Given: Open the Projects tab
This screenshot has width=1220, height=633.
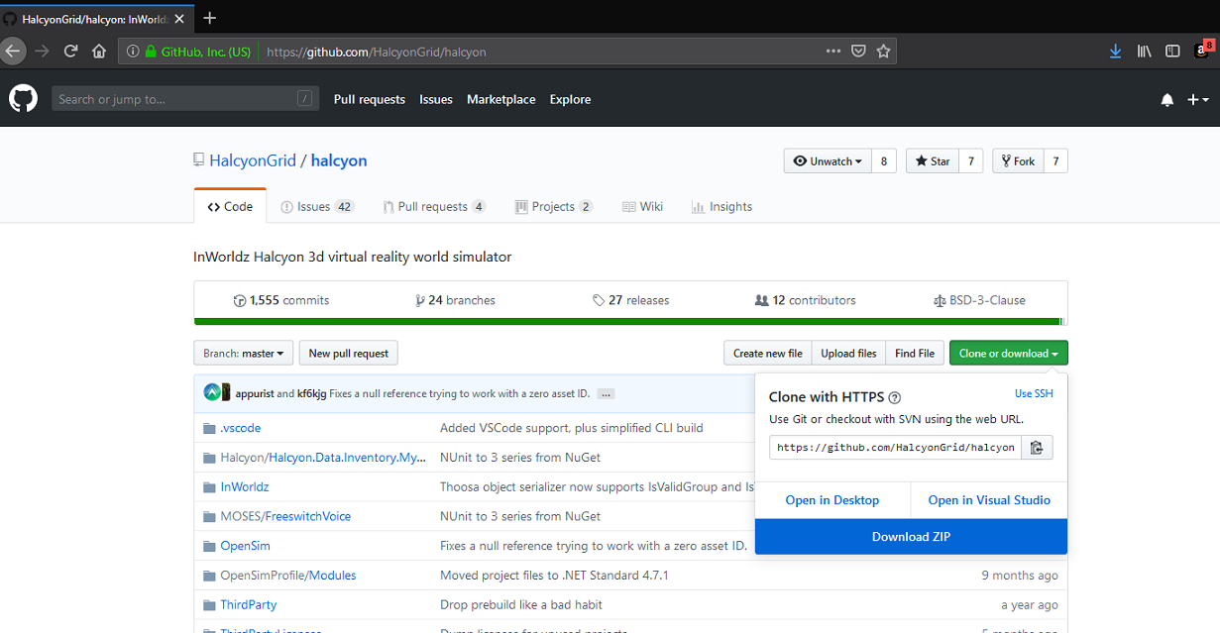Looking at the screenshot, I should click(x=554, y=207).
